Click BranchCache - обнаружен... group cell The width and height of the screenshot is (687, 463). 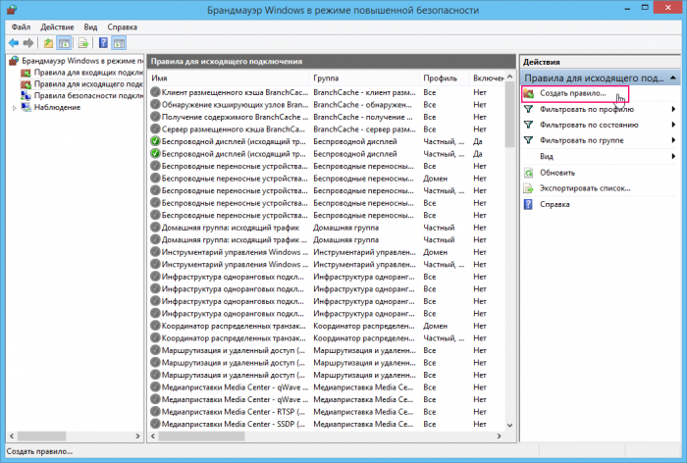pyautogui.click(x=363, y=105)
